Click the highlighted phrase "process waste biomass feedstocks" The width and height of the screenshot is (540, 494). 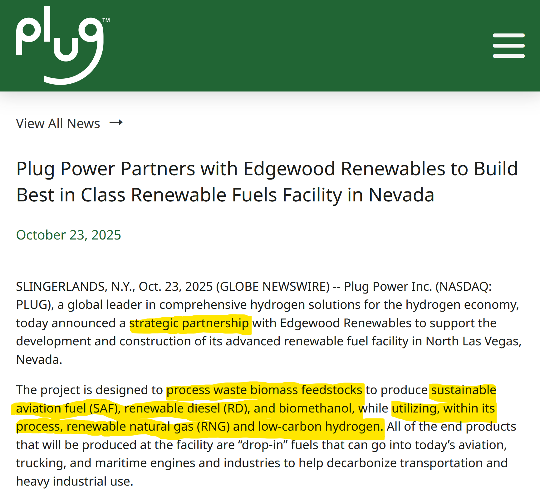(x=264, y=390)
